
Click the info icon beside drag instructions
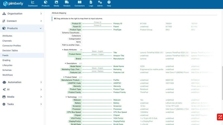(x=55, y=19)
